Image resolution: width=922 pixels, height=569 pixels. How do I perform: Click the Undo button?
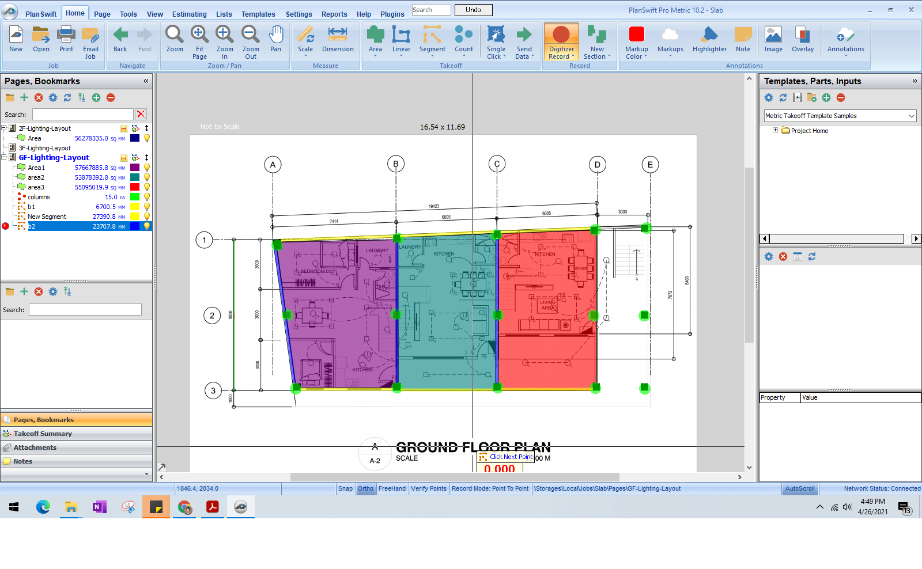(473, 10)
